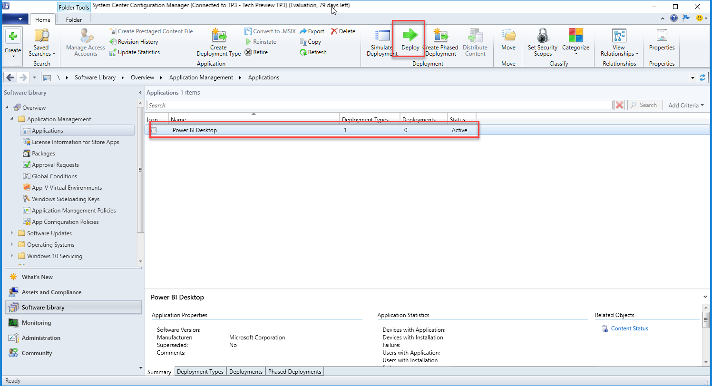Click the navigation Back arrow
The image size is (712, 386).
(10, 77)
